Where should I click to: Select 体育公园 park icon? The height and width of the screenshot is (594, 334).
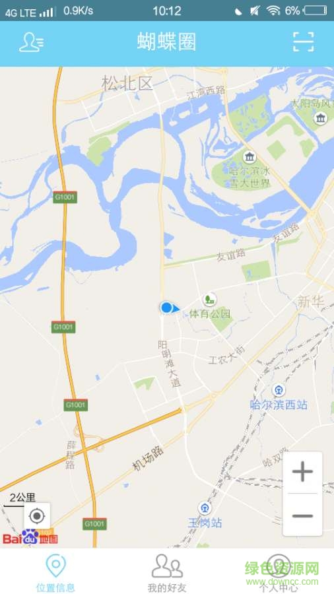pos(209,300)
